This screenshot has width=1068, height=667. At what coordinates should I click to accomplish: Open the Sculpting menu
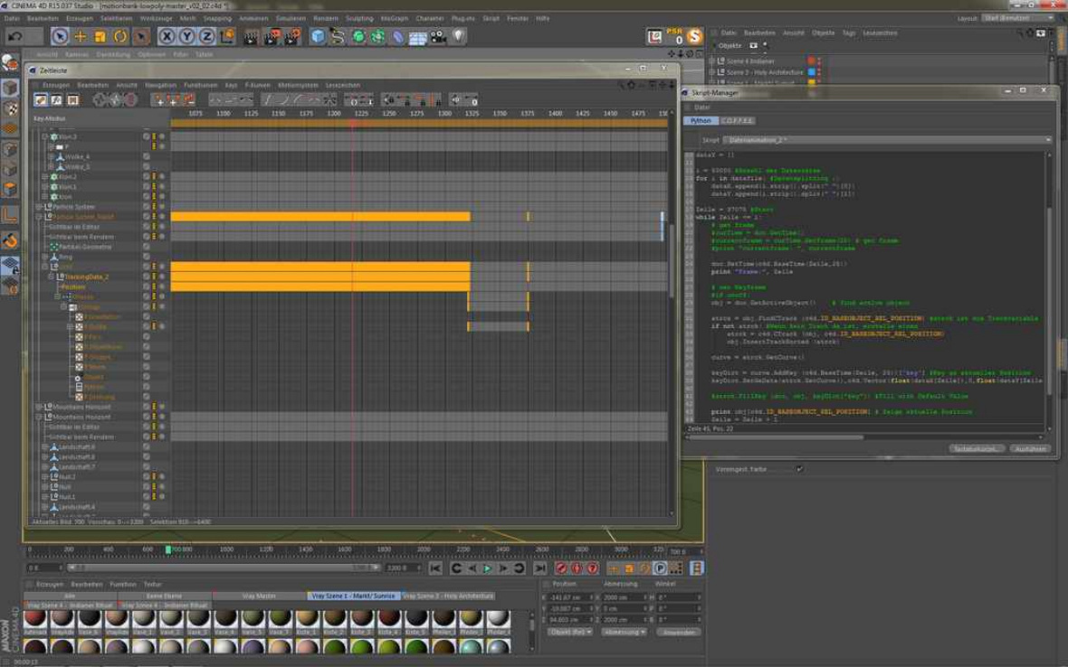click(358, 18)
